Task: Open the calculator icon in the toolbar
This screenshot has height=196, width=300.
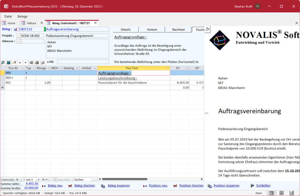Action: 8,63
